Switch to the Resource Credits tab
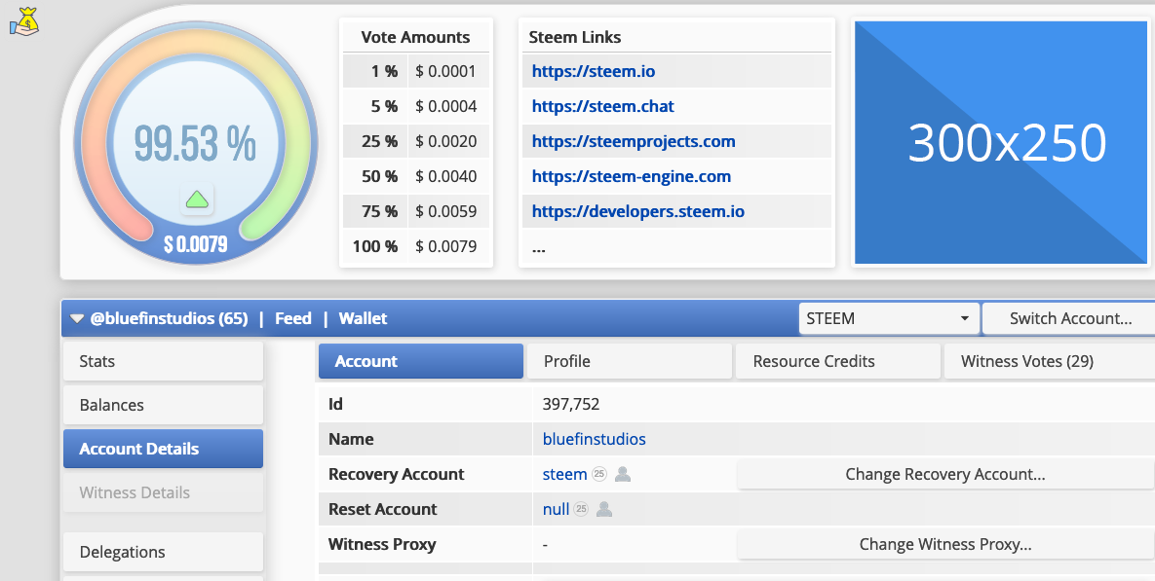 pyautogui.click(x=838, y=361)
